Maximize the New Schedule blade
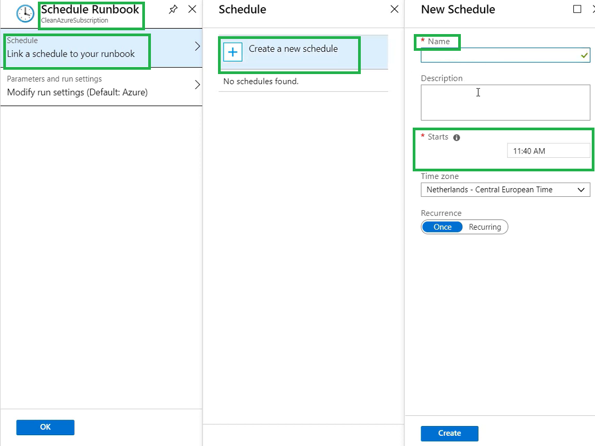 pos(577,9)
